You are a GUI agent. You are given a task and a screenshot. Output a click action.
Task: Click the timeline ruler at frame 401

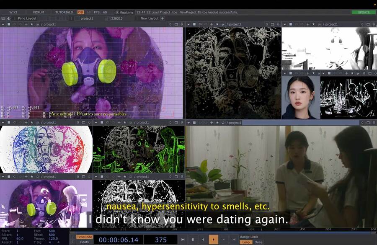(277, 230)
